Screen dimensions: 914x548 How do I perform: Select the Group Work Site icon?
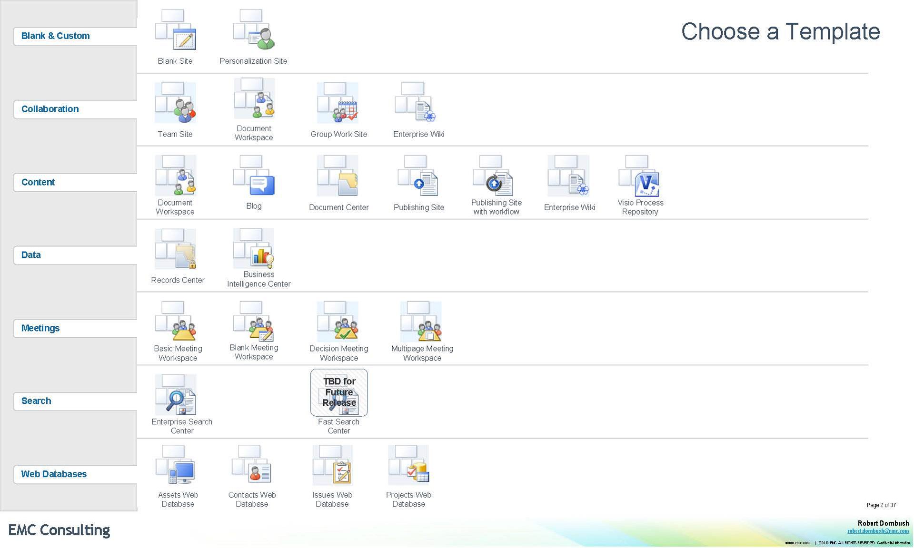click(x=338, y=103)
